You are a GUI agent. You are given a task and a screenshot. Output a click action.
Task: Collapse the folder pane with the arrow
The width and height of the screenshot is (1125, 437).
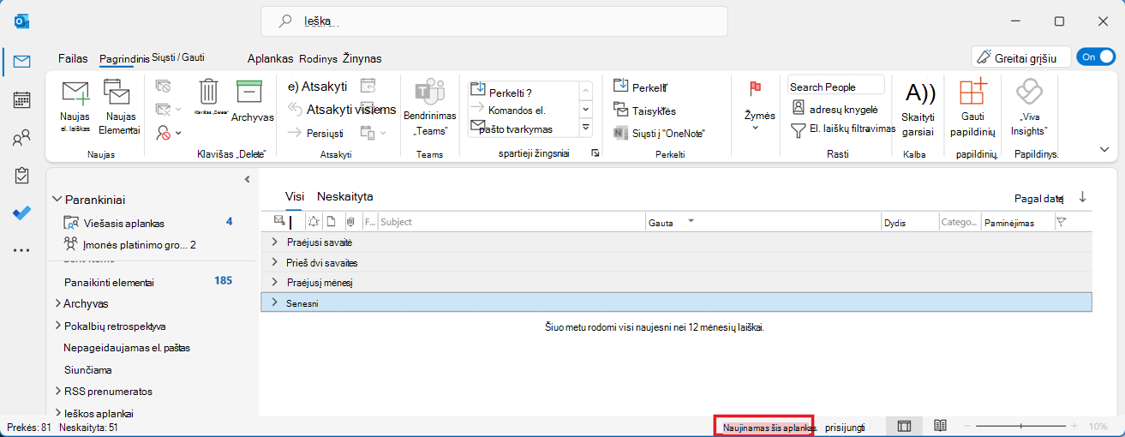coord(247,179)
